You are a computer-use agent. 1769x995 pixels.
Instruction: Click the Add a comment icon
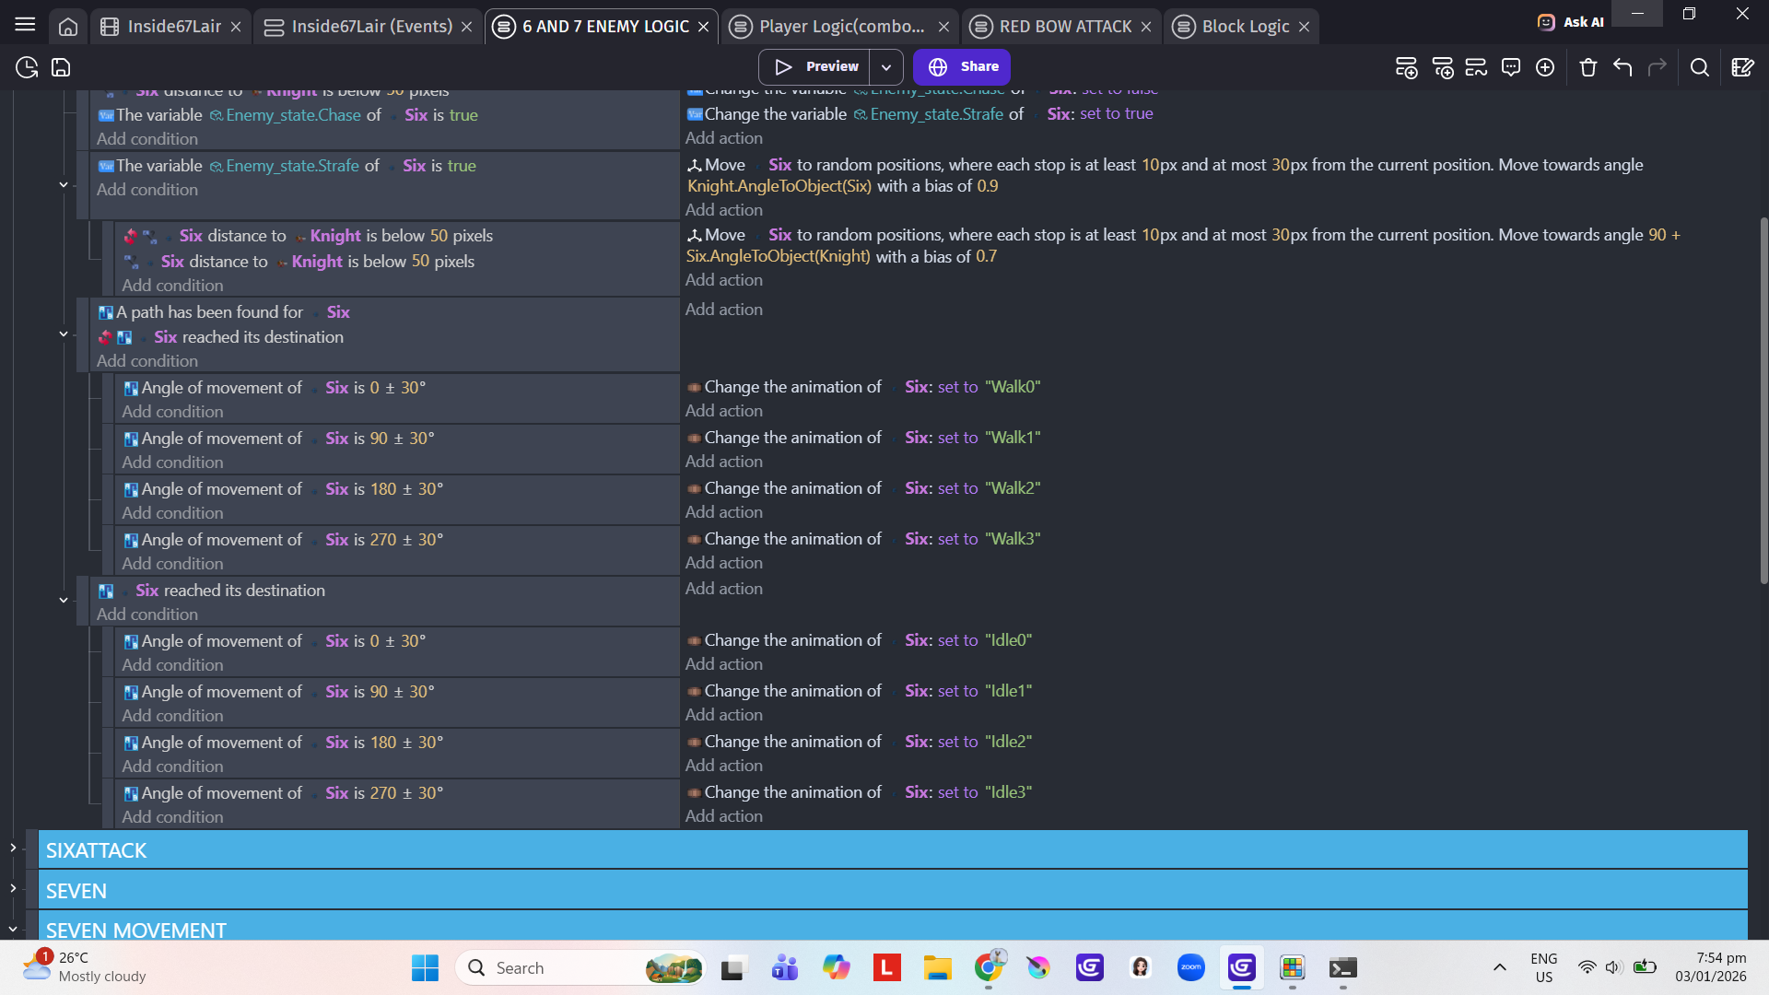[1511, 67]
